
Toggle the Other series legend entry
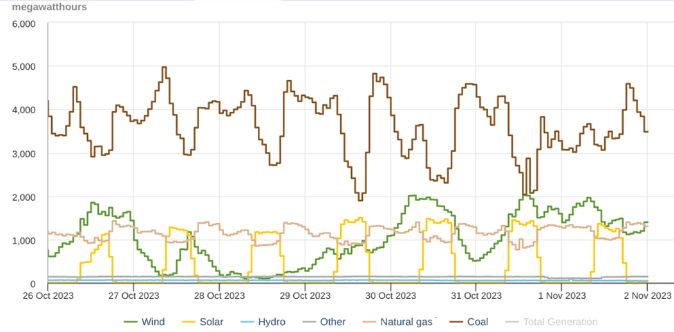pyautogui.click(x=333, y=322)
